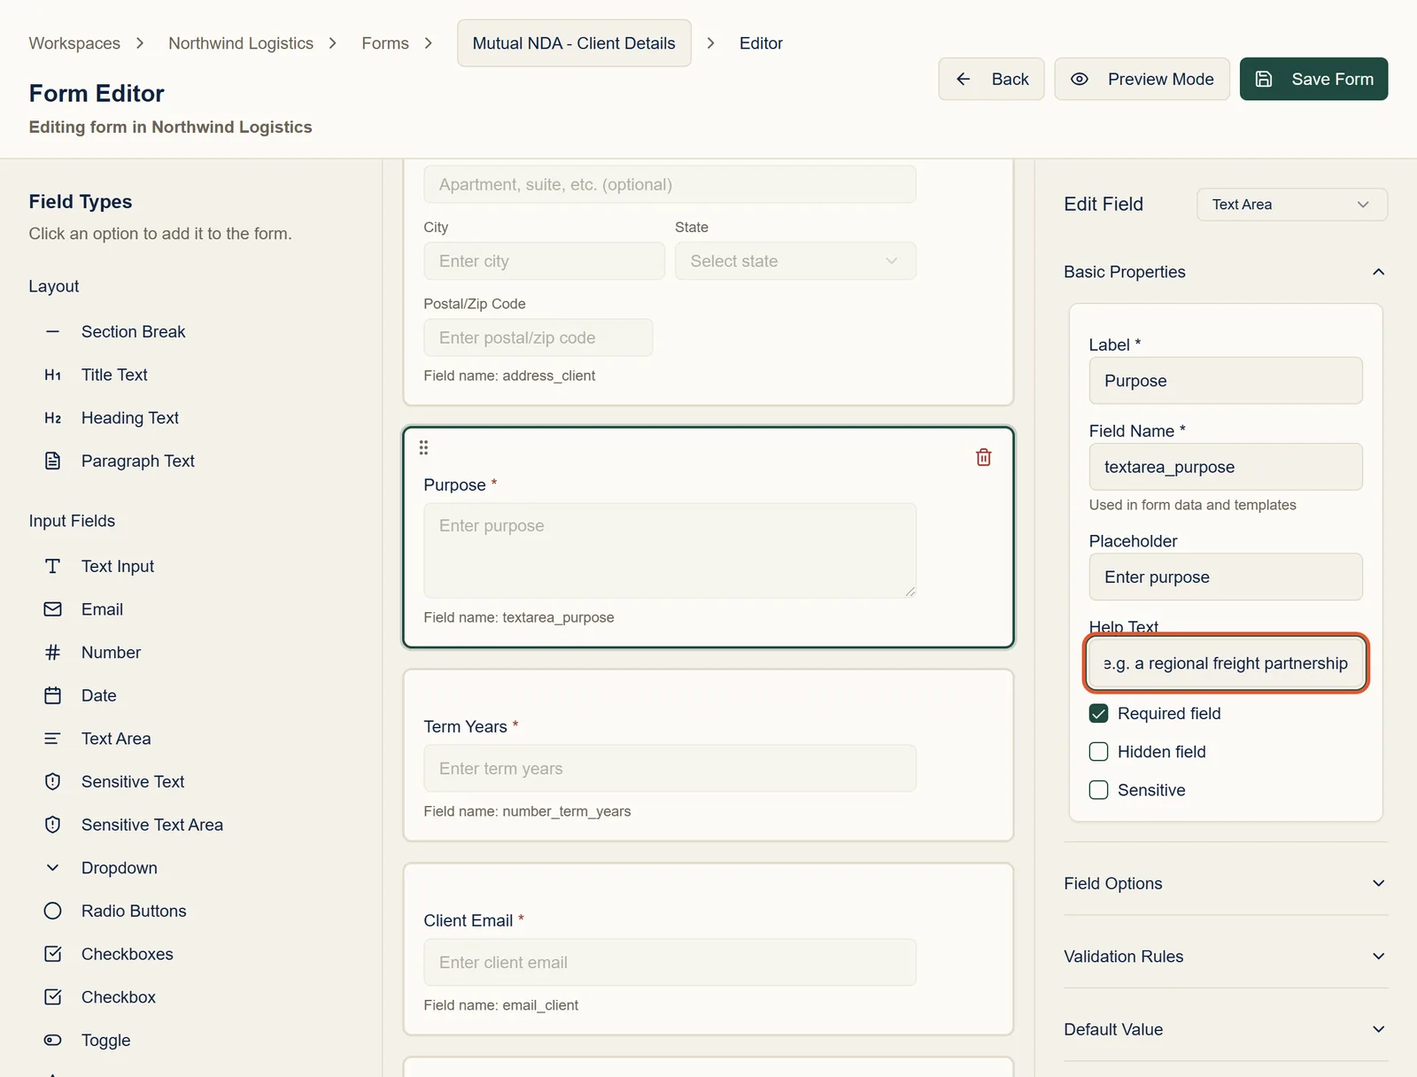
Task: Save the form
Action: pyautogui.click(x=1313, y=79)
